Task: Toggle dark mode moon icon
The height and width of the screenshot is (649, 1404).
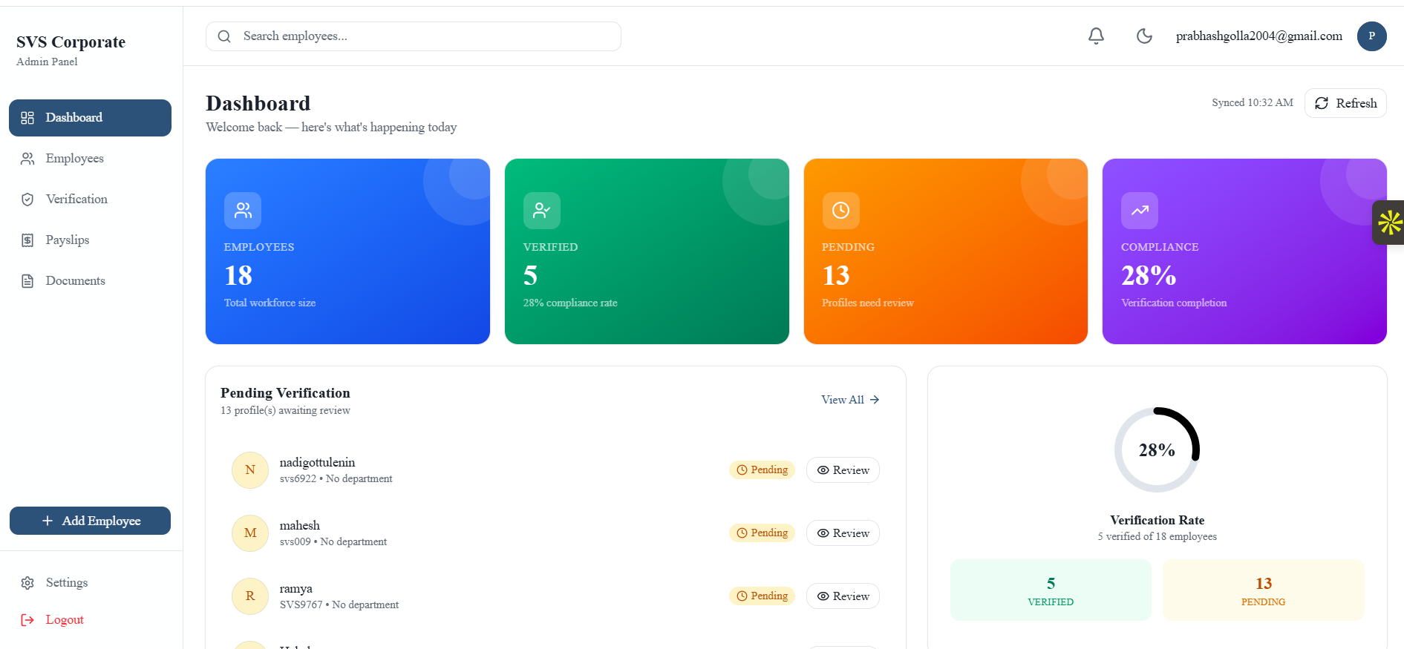Action: pyautogui.click(x=1144, y=36)
